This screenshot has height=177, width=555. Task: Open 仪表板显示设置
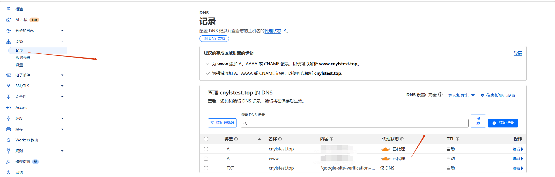(x=498, y=95)
